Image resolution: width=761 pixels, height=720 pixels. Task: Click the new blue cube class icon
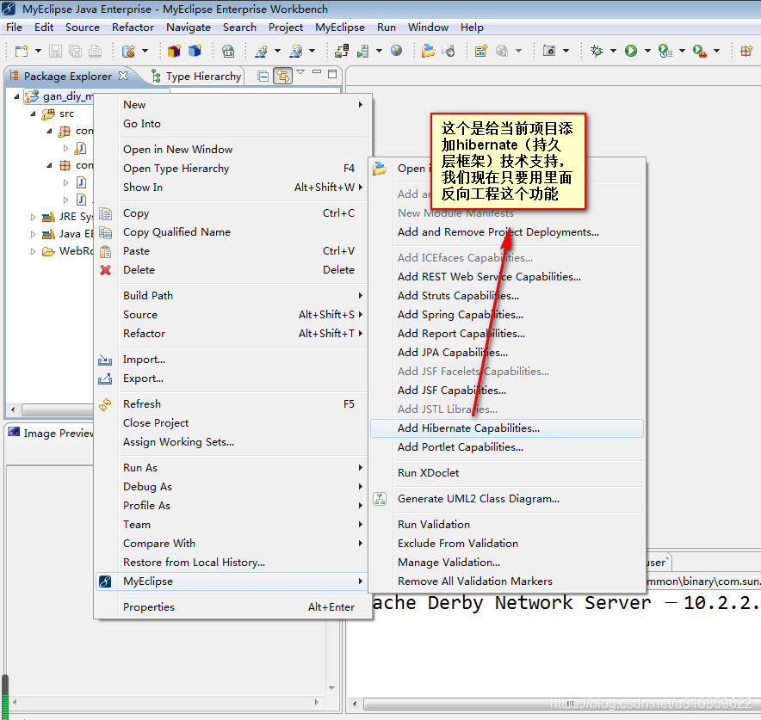click(x=195, y=51)
